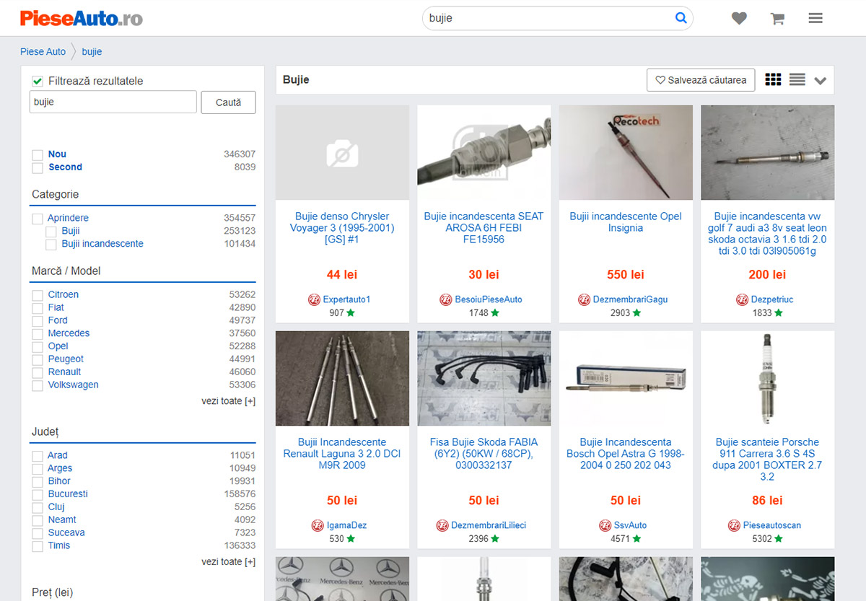866x601 pixels.
Task: Click seller badge icon next to SsvAuto
Action: 605,525
